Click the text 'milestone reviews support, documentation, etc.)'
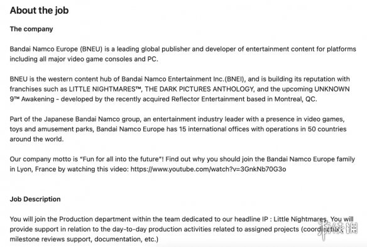Viewport: 367px width, 247px height. point(84,239)
